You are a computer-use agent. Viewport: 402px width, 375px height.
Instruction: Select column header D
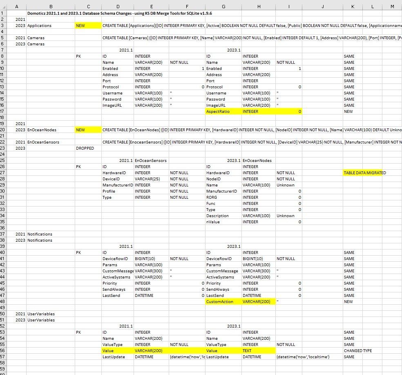coord(118,7)
